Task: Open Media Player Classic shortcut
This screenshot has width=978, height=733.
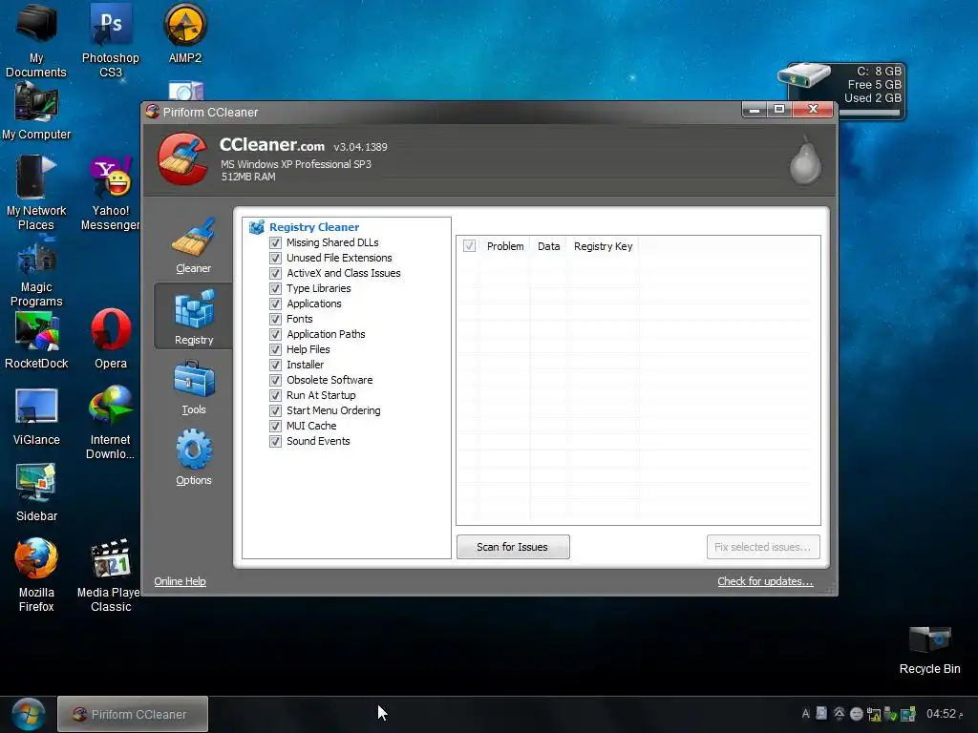Action: click(x=111, y=575)
